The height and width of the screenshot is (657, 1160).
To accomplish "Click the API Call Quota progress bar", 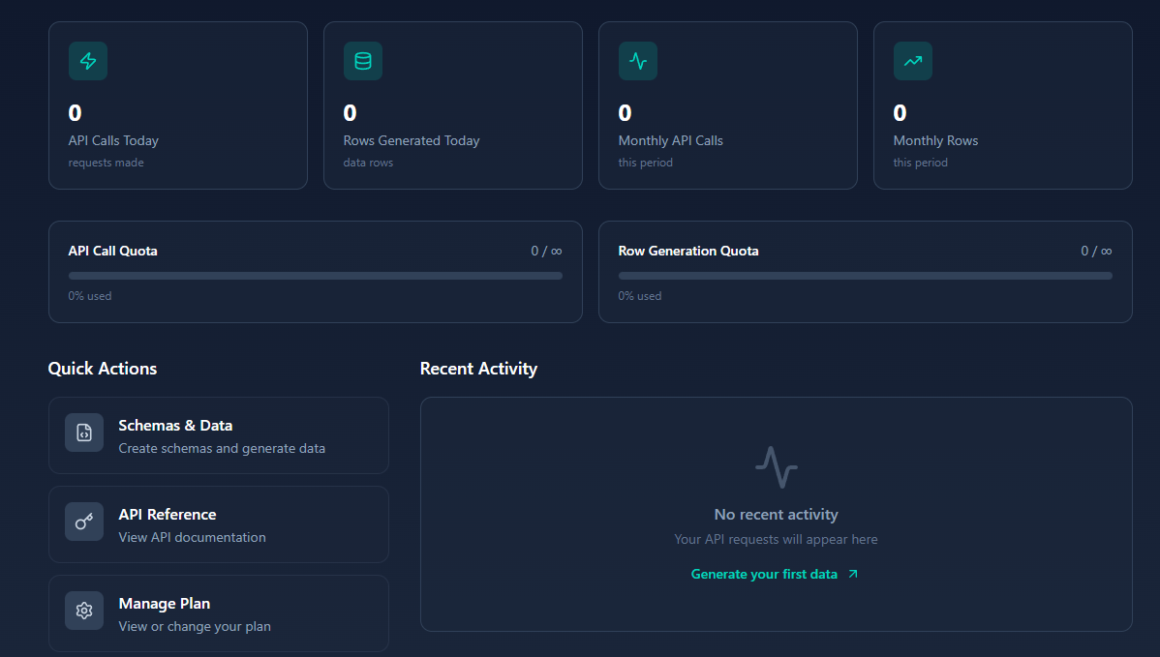I will coord(315,276).
